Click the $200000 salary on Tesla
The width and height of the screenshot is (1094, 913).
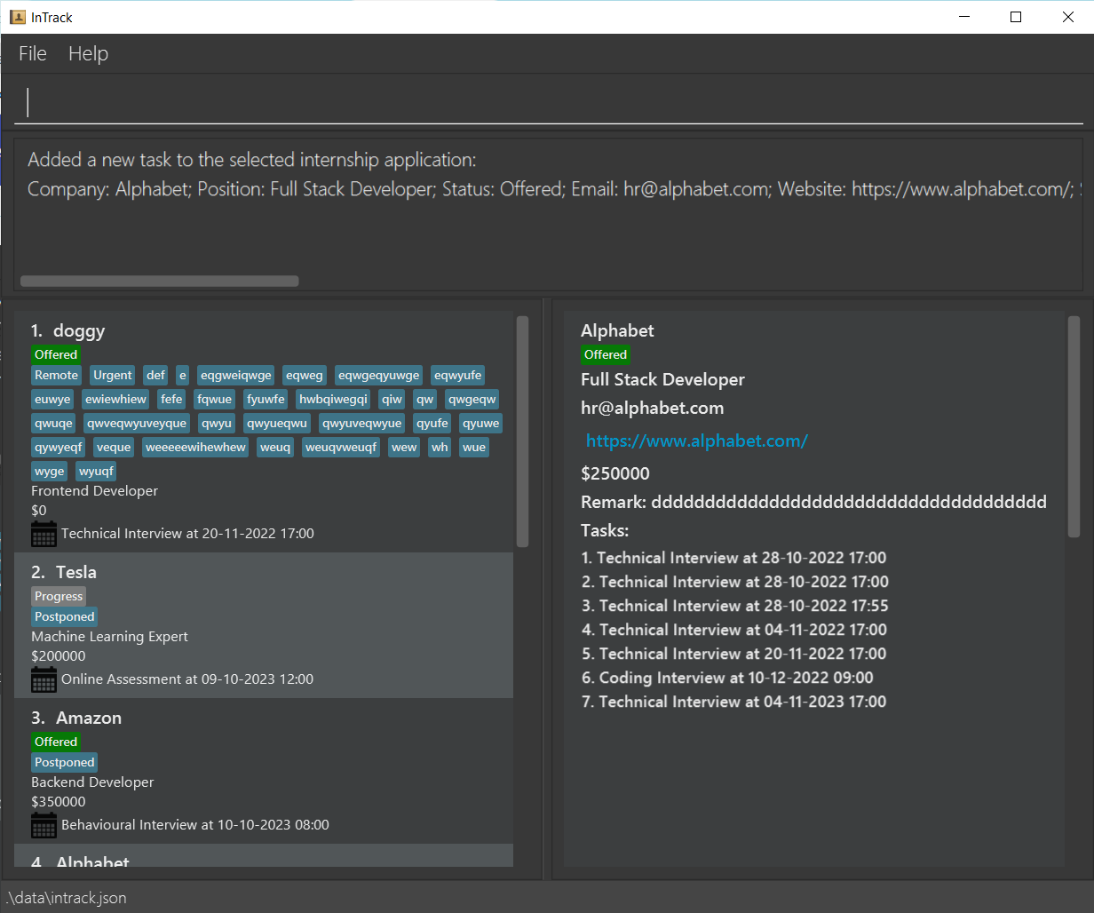[59, 656]
